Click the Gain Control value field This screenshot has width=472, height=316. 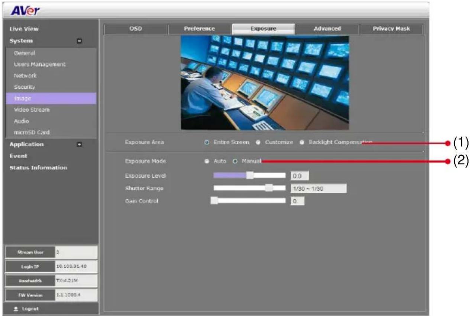click(297, 201)
